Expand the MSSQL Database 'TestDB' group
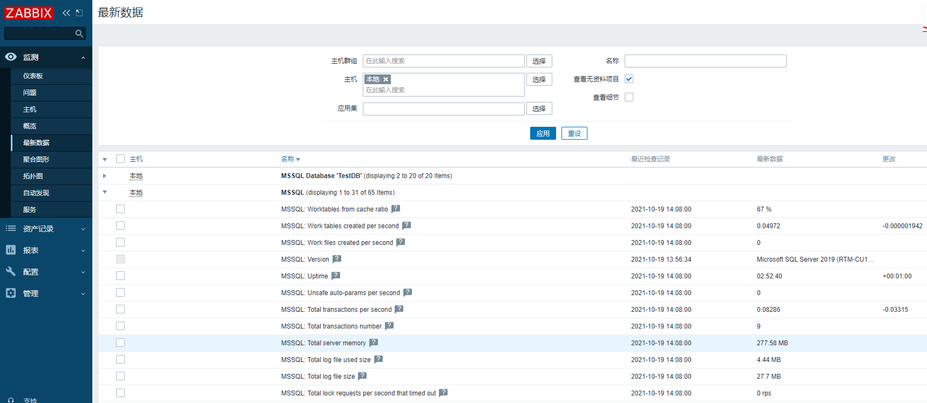The height and width of the screenshot is (403, 927). [105, 176]
